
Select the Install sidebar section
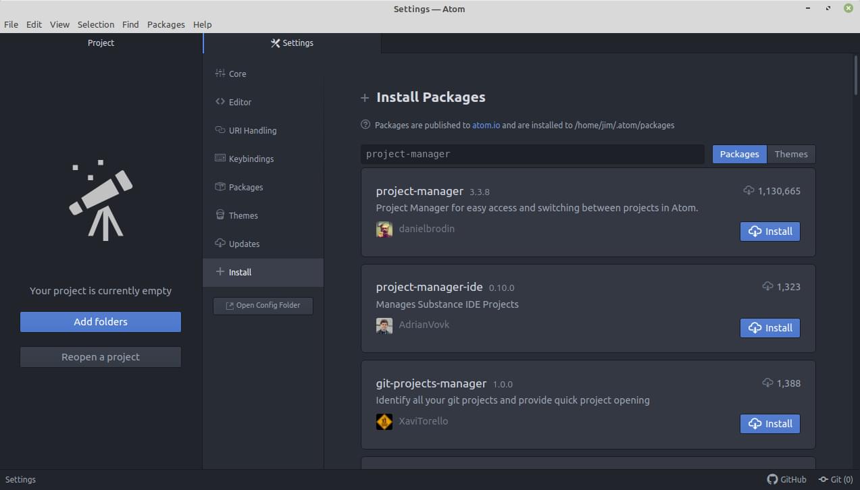[241, 272]
